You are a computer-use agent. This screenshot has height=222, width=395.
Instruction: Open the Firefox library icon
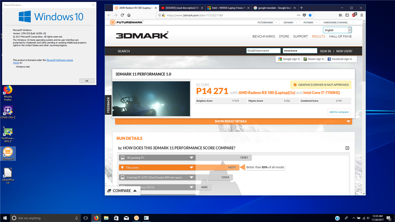tap(341, 15)
